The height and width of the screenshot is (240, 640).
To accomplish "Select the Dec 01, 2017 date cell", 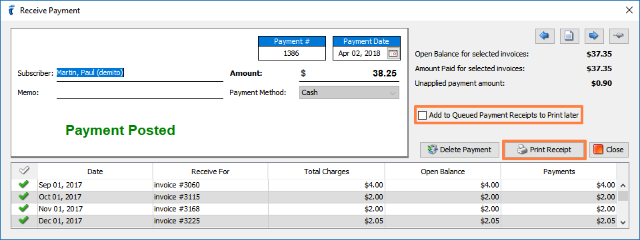I will click(95, 221).
